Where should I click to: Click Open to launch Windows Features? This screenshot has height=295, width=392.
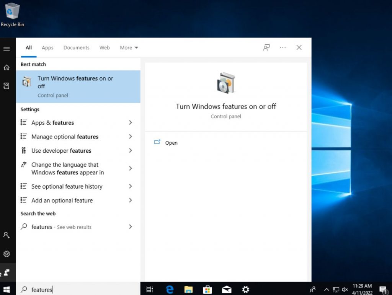[171, 142]
